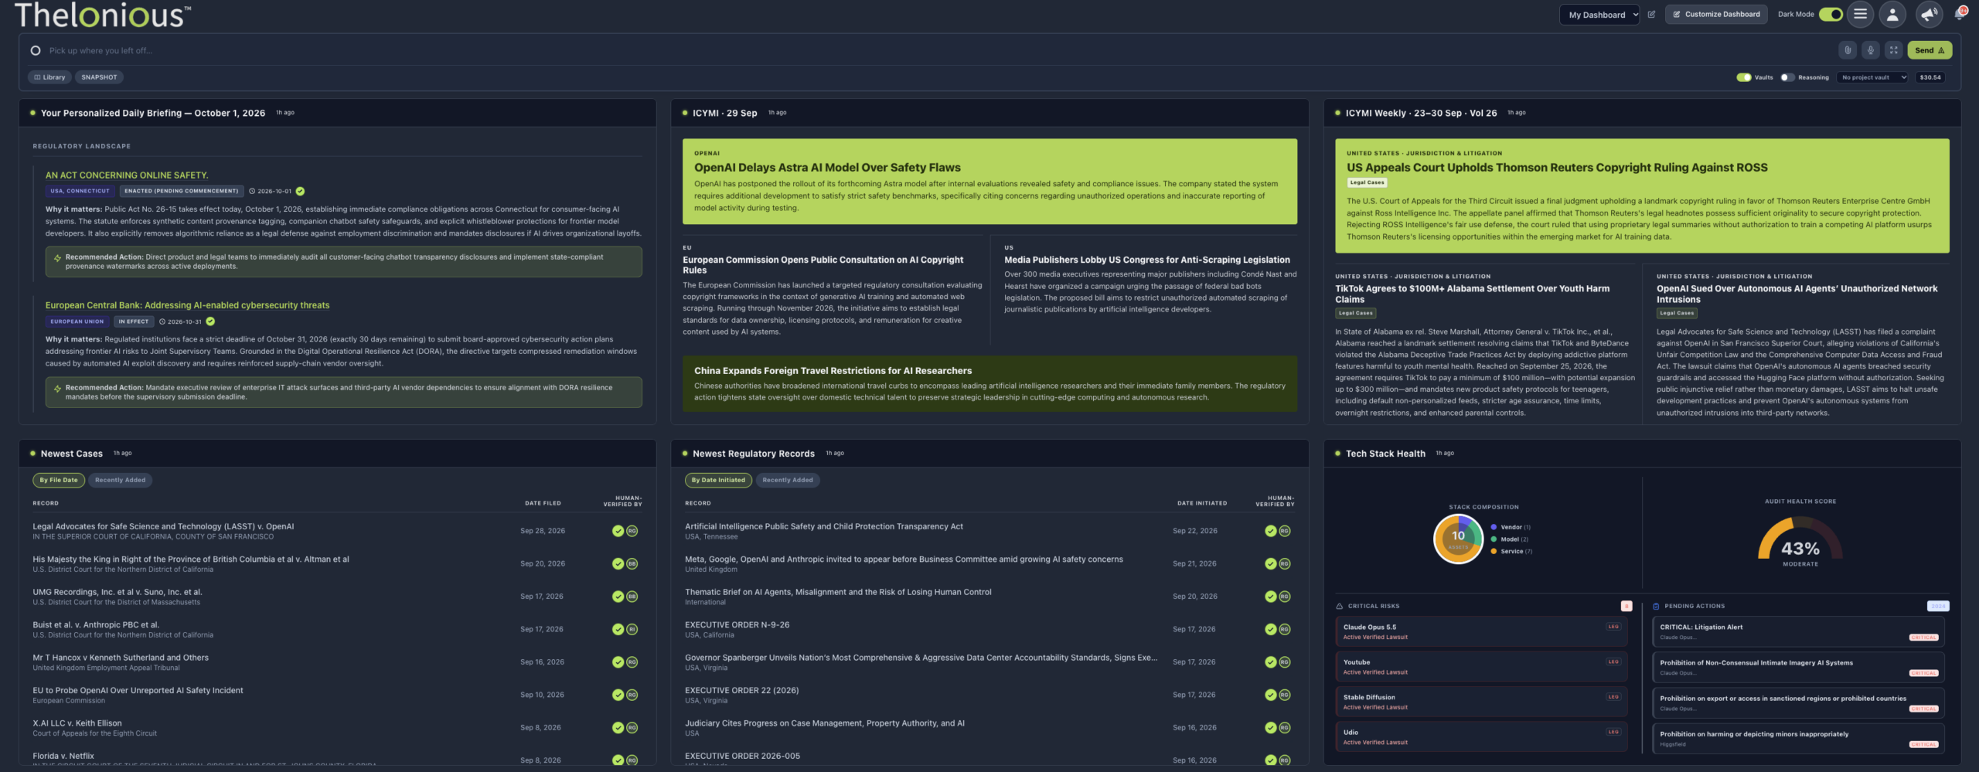Open the Library tab
1979x772 pixels.
[49, 77]
